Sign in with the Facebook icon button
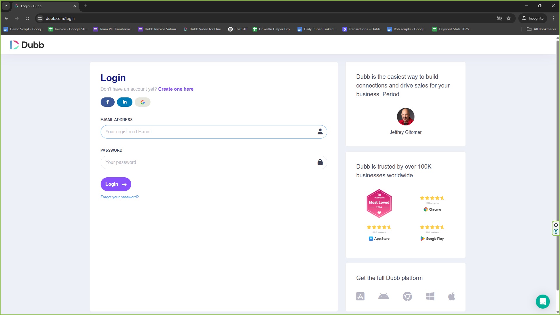This screenshot has height=315, width=560. pyautogui.click(x=107, y=102)
